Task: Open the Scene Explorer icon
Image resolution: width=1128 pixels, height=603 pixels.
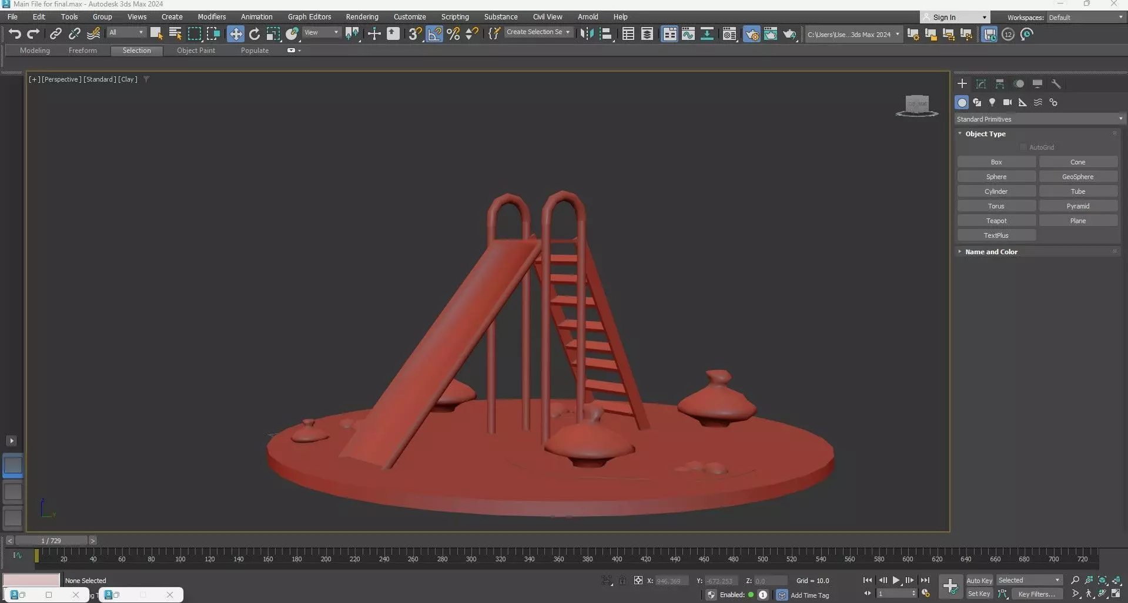Action: point(628,34)
